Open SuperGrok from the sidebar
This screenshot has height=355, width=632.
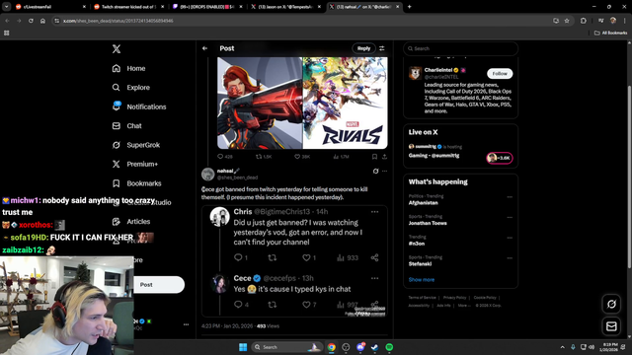[136, 145]
